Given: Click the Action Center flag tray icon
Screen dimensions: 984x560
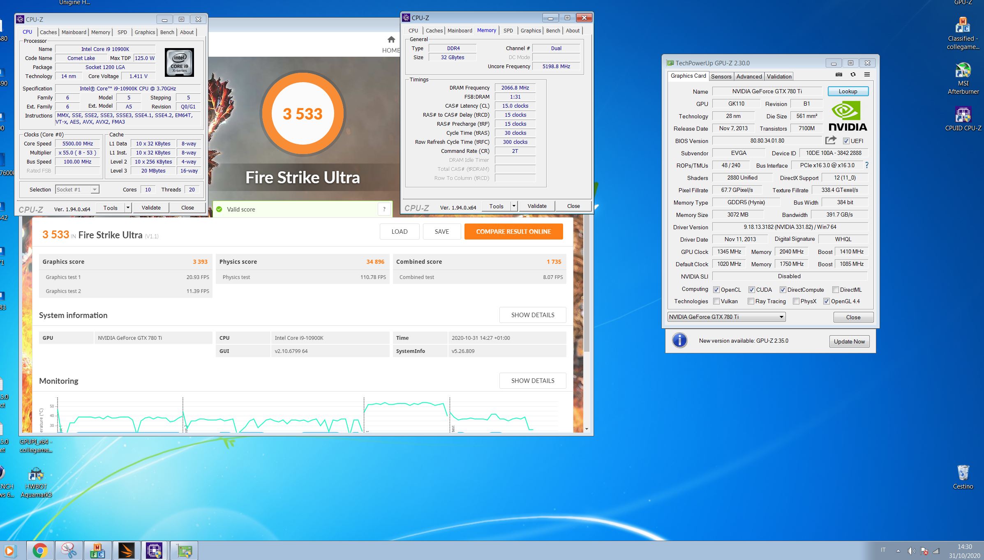Looking at the screenshot, I should [924, 551].
